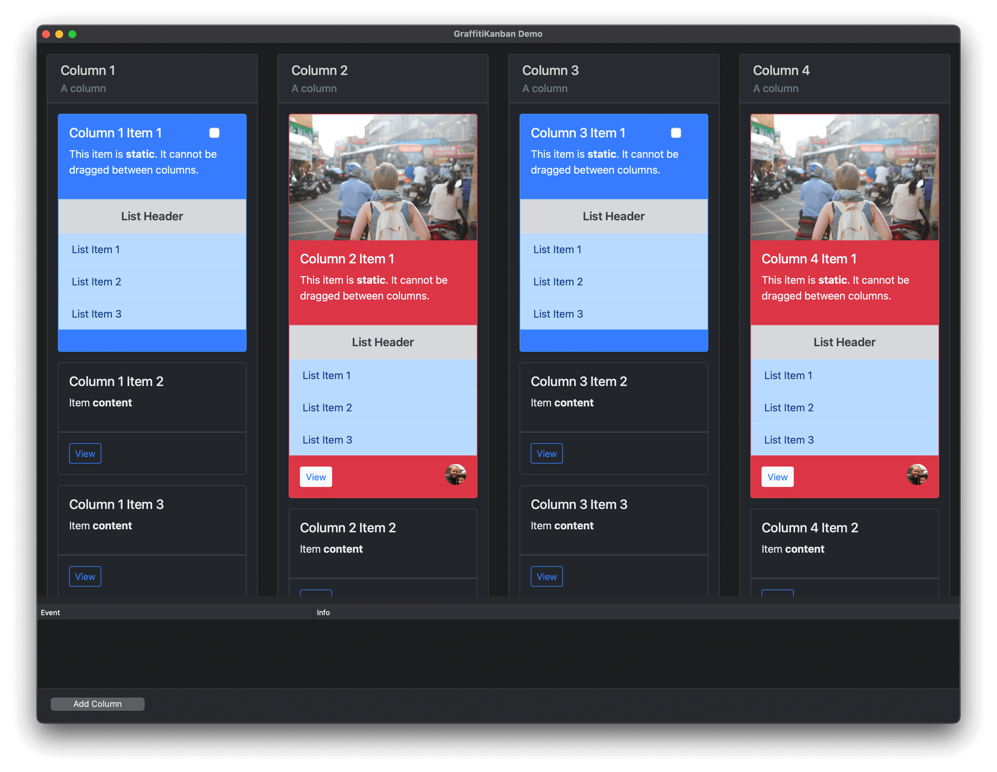Image resolution: width=997 pixels, height=772 pixels.
Task: Click View button on Column 1 Item 3
Action: click(85, 576)
